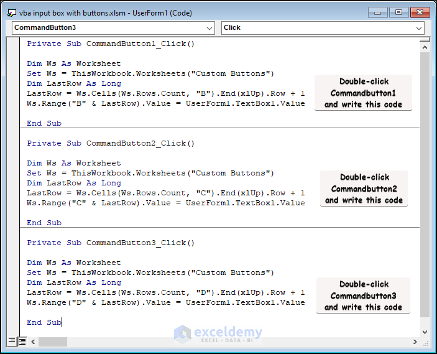Maximize the UserForm1 code window
The width and height of the screenshot is (437, 354).
point(398,12)
